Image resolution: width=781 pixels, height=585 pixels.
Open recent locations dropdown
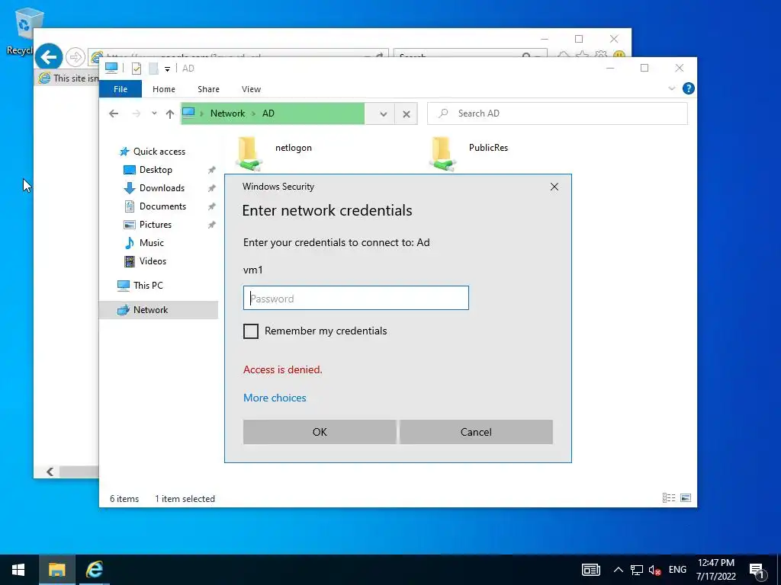[154, 113]
